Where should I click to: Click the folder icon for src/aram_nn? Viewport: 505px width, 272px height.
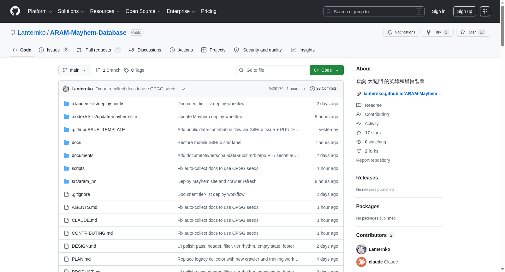tap(66, 181)
